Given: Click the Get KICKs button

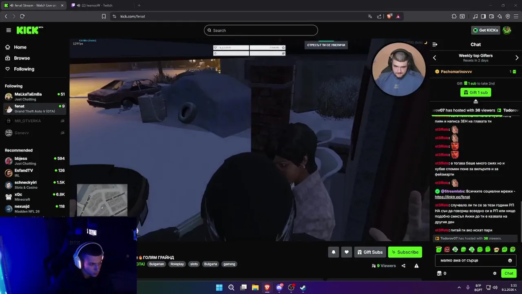Looking at the screenshot, I should click(486, 30).
